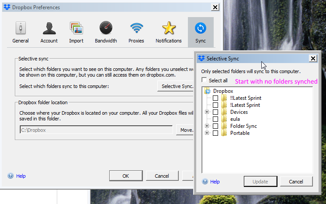The width and height of the screenshot is (326, 204).
Task: Click the !Latest Sprint folder icon
Action: tap(224, 105)
